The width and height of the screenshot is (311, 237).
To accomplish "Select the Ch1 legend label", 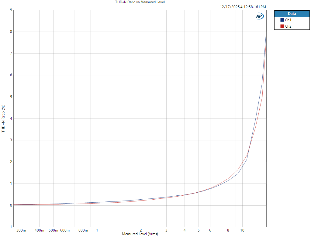I will (288, 20).
